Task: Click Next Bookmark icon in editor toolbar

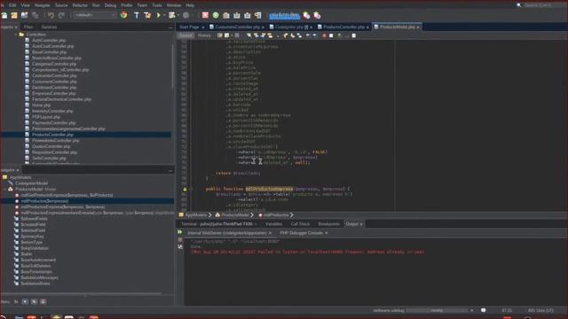Action: 292,35
